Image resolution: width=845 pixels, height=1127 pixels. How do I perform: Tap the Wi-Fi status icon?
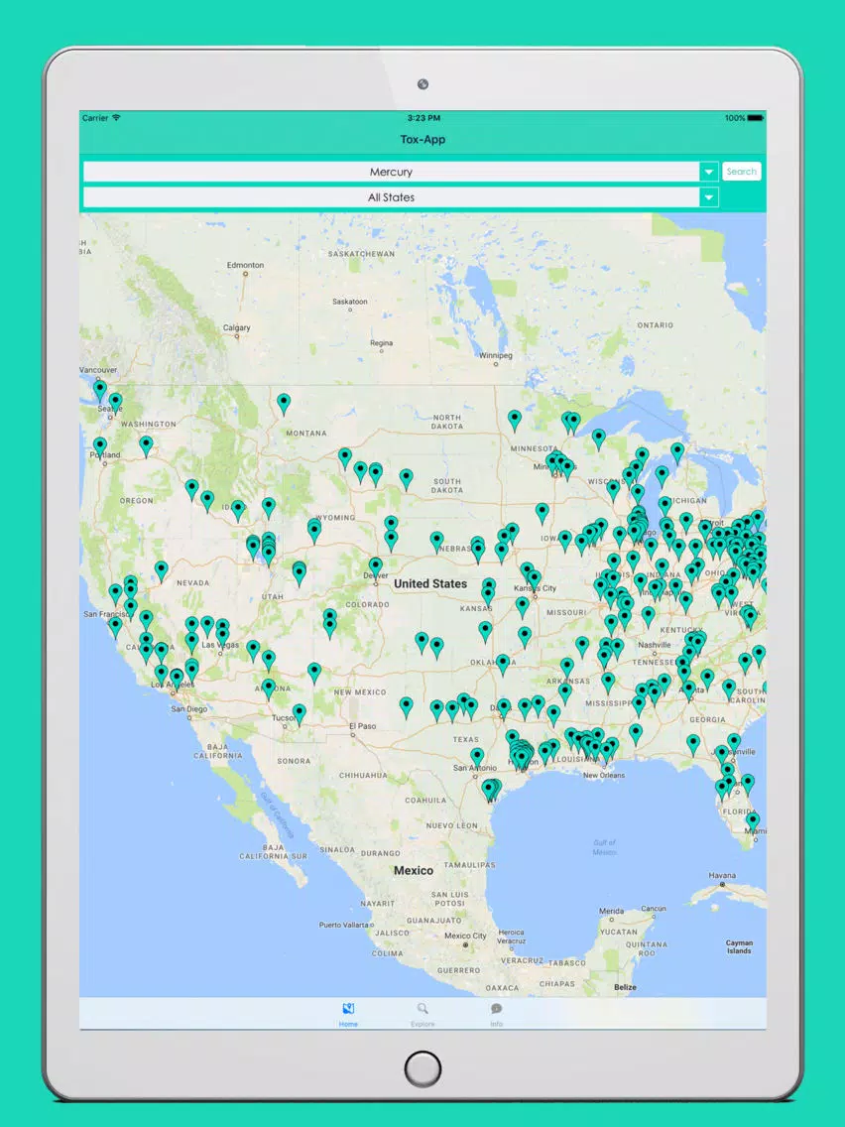tap(116, 118)
